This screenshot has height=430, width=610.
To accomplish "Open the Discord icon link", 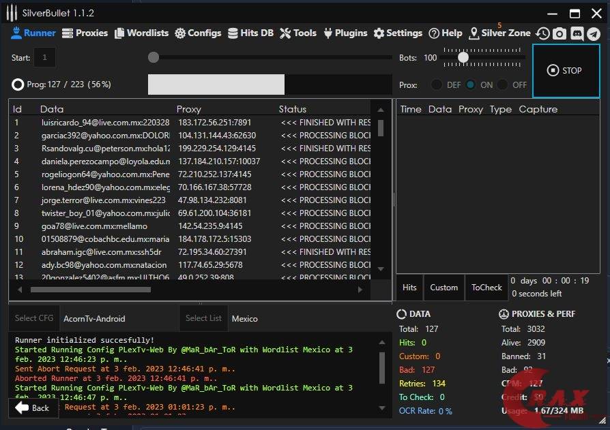I will [x=577, y=34].
